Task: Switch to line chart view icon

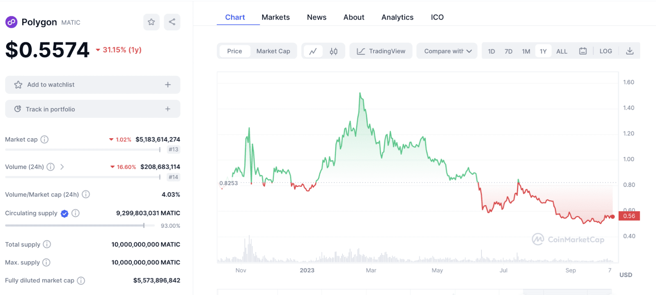Action: tap(313, 51)
